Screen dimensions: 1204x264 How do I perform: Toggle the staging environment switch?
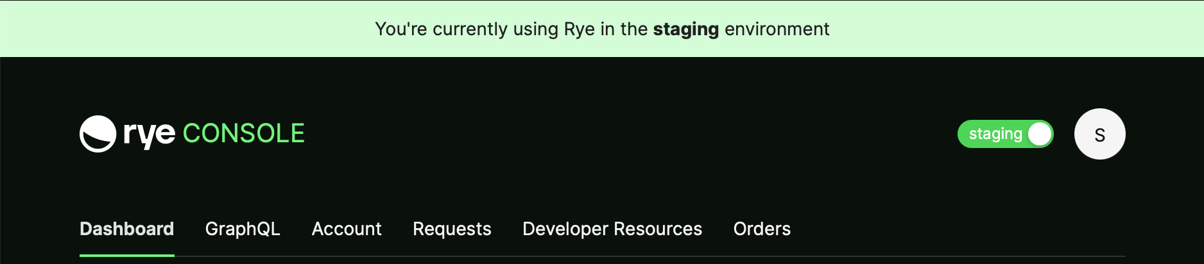[1005, 134]
